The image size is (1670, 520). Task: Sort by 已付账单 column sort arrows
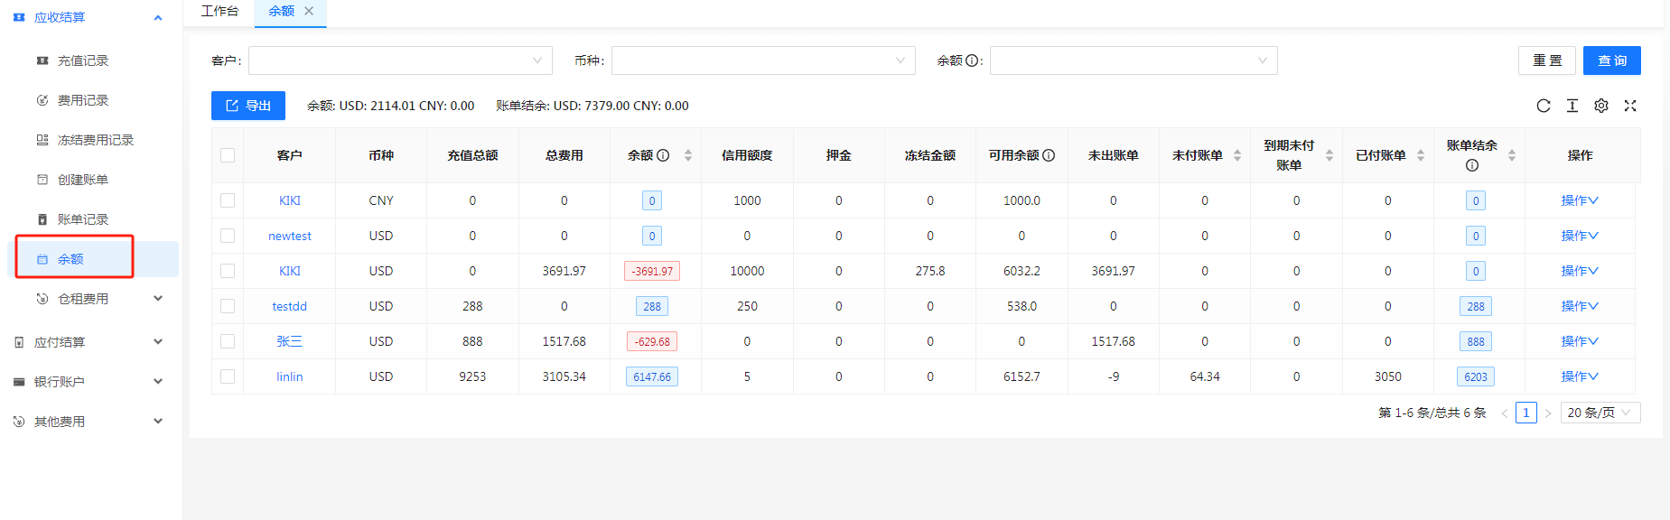tap(1421, 155)
